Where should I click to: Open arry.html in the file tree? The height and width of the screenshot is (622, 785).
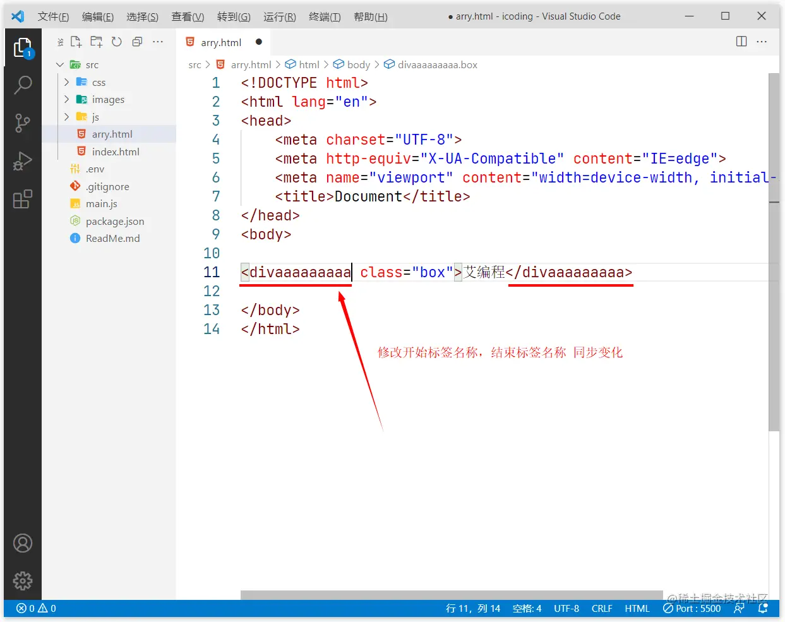coord(109,134)
